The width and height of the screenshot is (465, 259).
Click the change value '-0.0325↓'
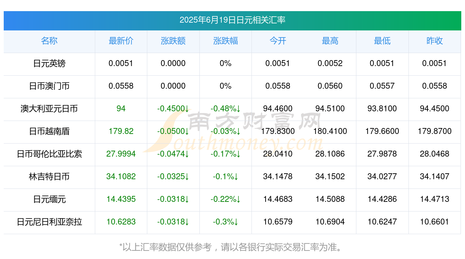(x=173, y=177)
